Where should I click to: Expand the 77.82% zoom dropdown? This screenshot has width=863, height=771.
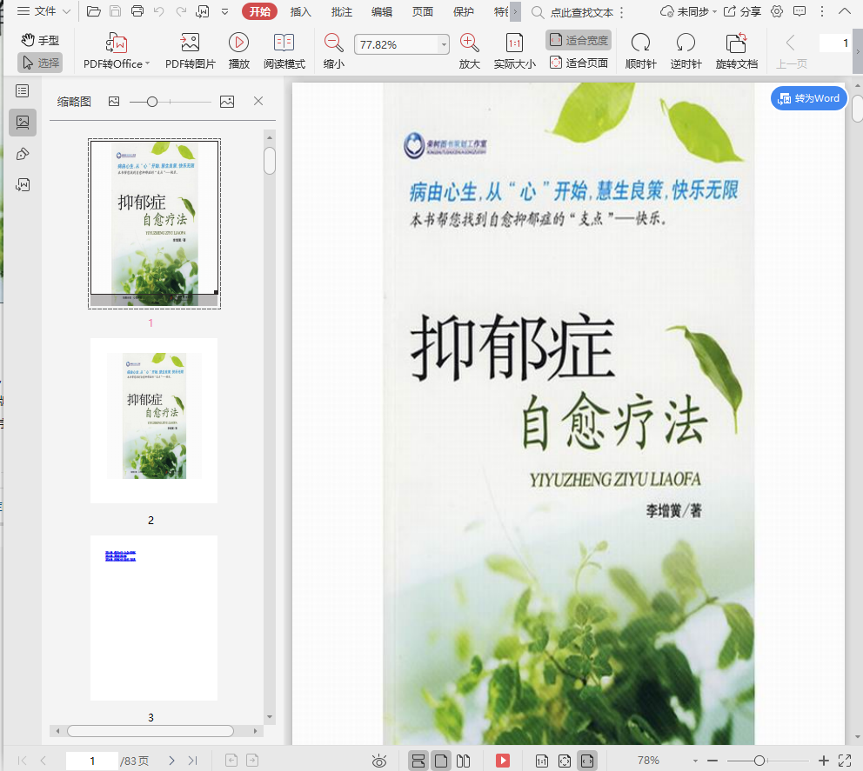pos(445,44)
